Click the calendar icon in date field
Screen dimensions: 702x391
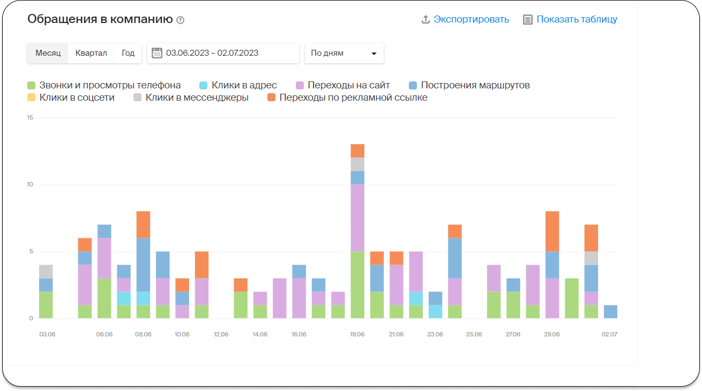[x=157, y=53]
